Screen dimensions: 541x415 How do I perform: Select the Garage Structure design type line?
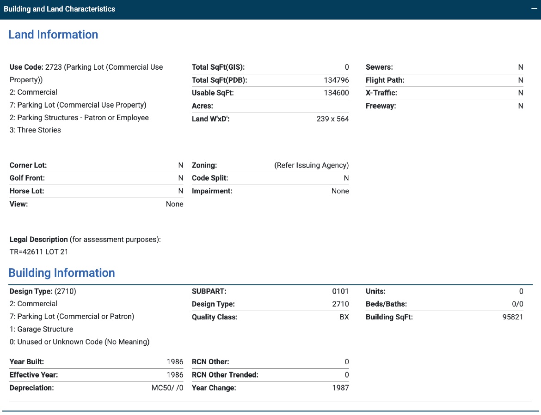point(41,329)
